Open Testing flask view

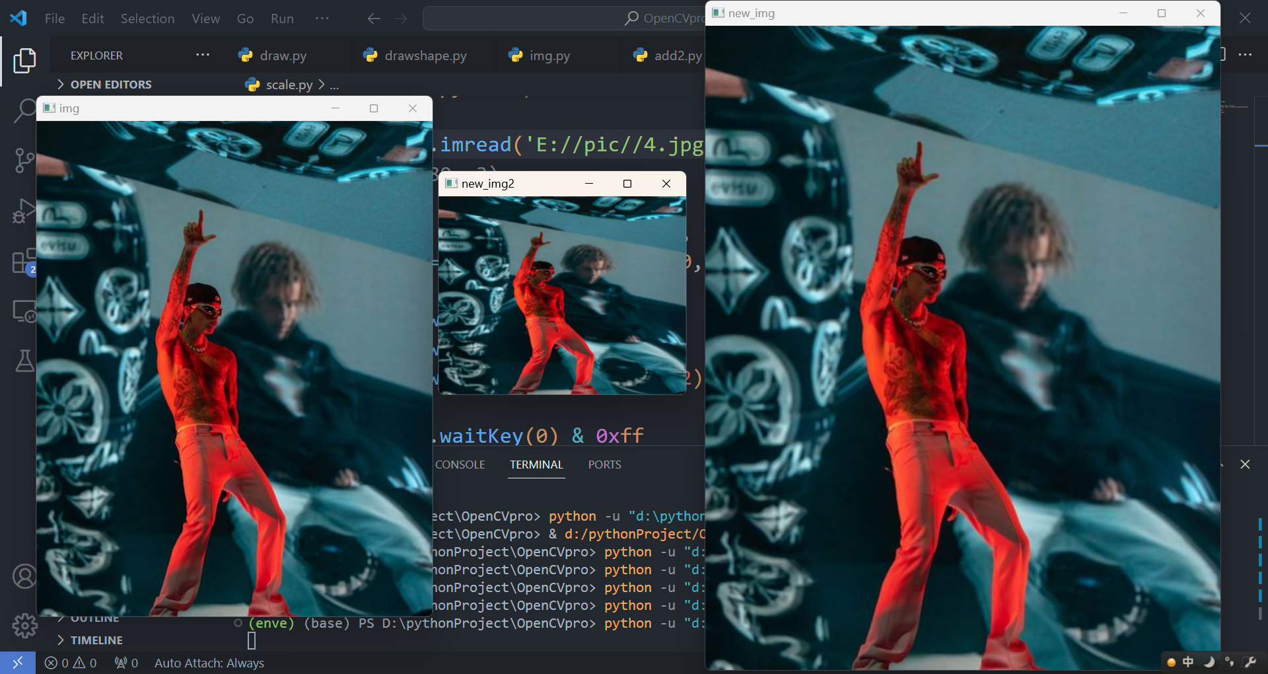coord(24,361)
